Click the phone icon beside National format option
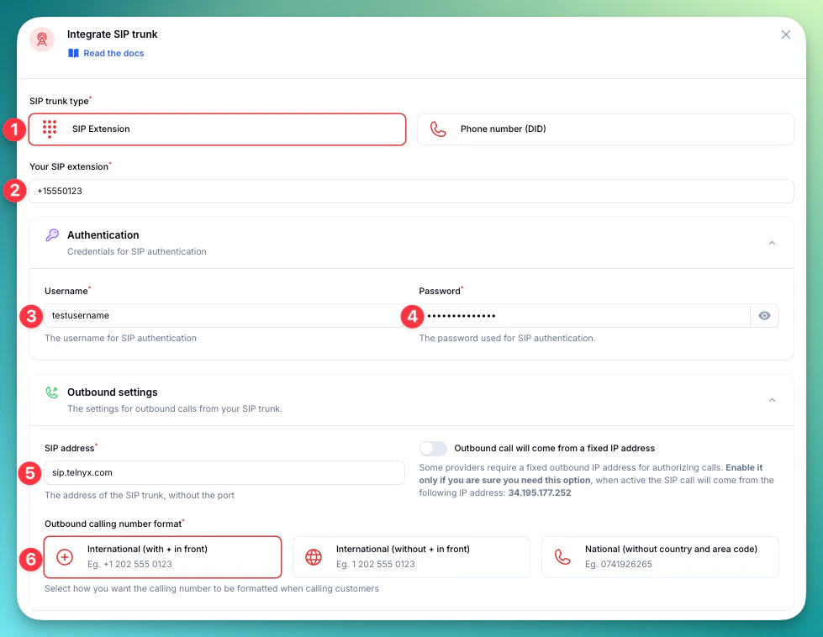Image resolution: width=823 pixels, height=637 pixels. pyautogui.click(x=562, y=557)
